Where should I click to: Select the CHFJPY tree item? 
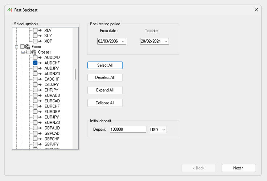coord(51,90)
